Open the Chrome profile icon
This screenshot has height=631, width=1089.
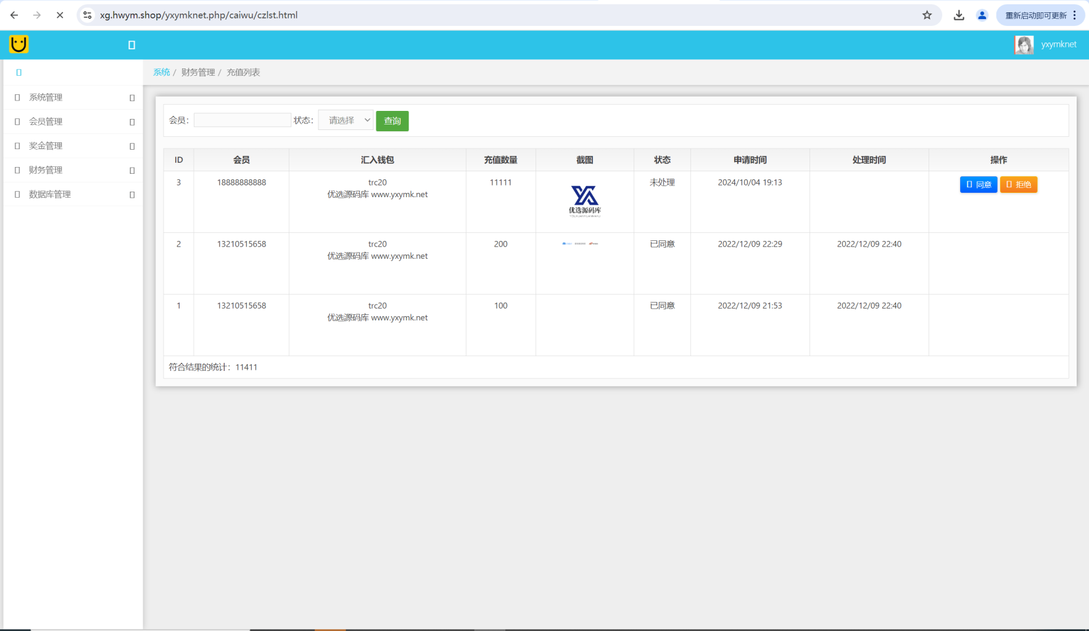[982, 15]
